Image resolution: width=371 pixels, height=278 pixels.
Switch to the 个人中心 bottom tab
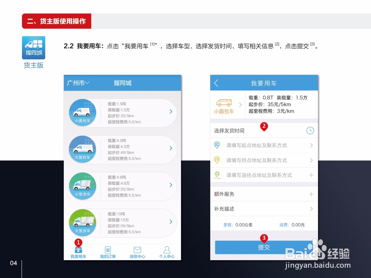click(x=167, y=252)
